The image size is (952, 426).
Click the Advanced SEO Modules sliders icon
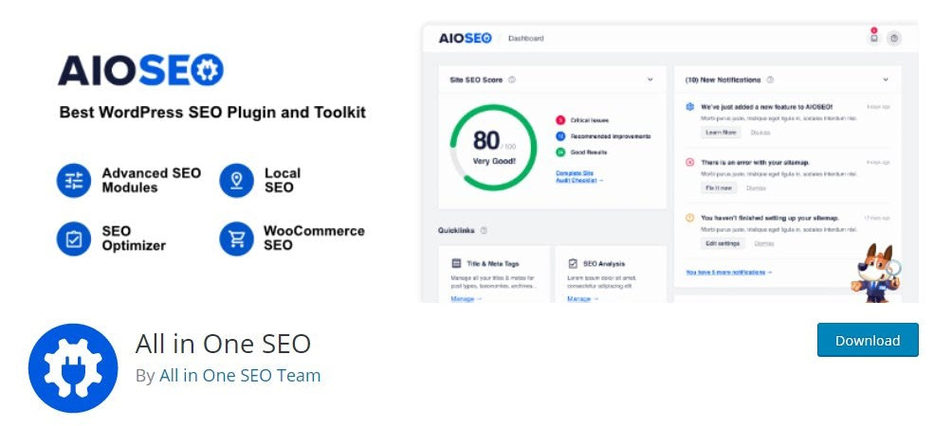coord(73,180)
